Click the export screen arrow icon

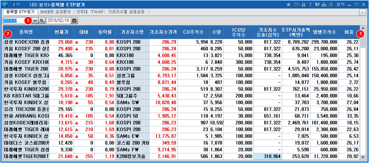297,5
